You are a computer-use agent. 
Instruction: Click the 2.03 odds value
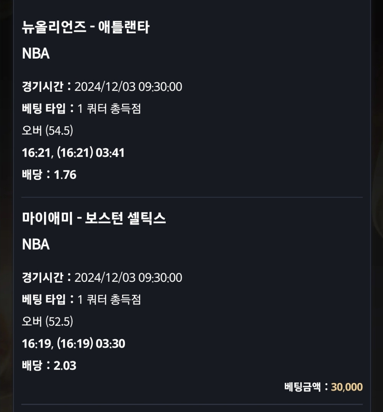65,366
